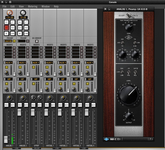Click the Analog 1 preamp gain knob

pyautogui.click(x=10, y=13)
